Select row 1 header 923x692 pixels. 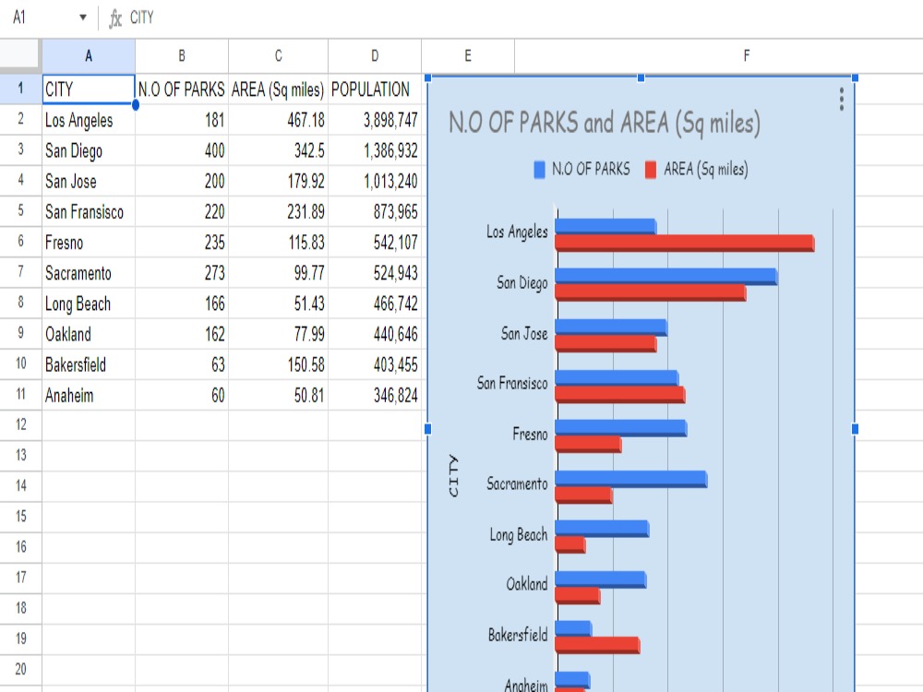(x=20, y=89)
